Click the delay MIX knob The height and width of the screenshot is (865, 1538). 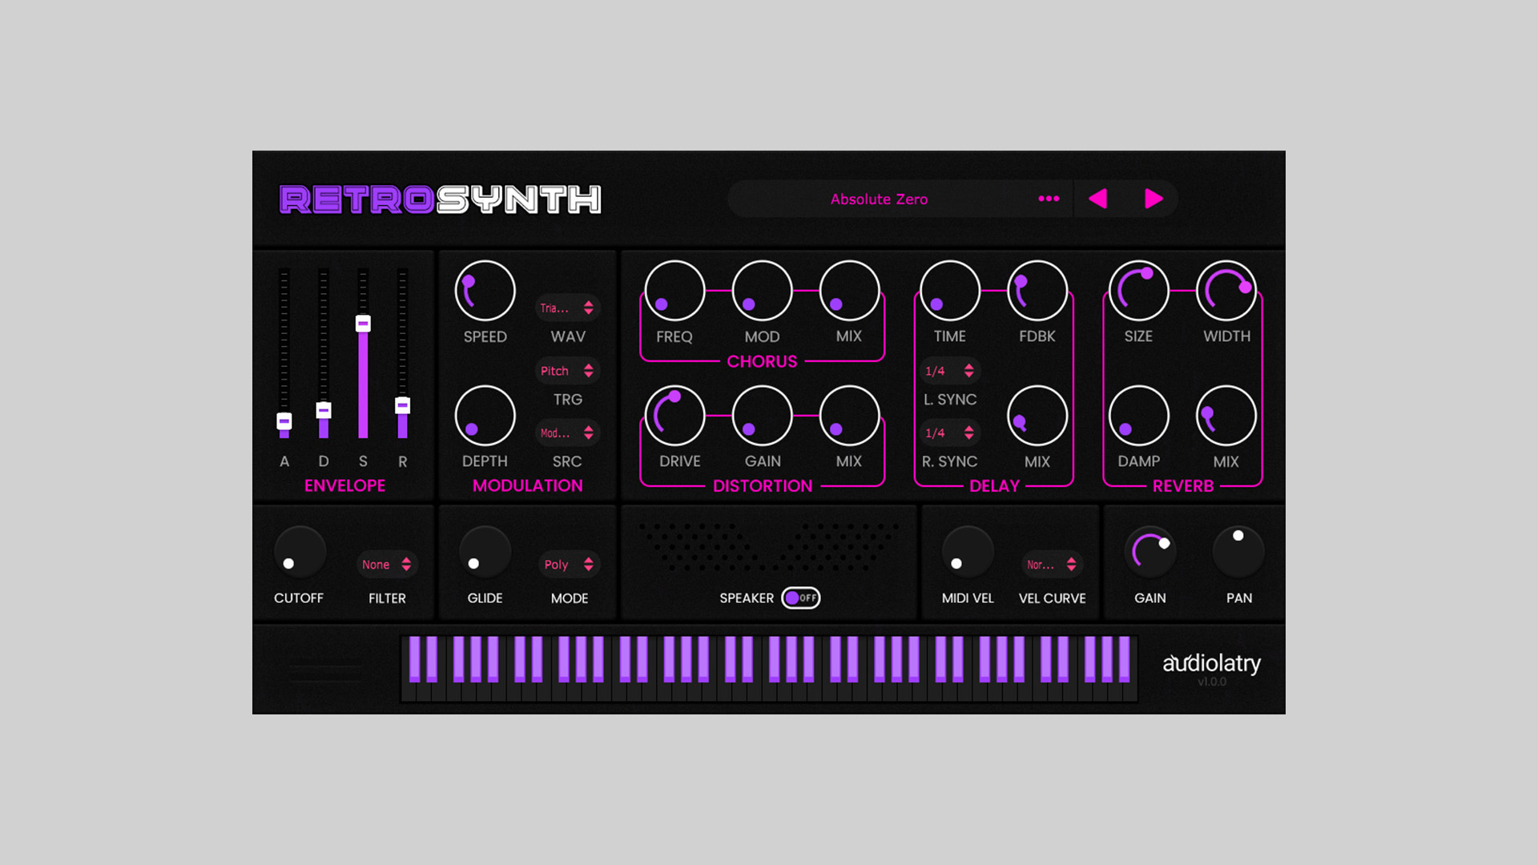pos(1037,416)
